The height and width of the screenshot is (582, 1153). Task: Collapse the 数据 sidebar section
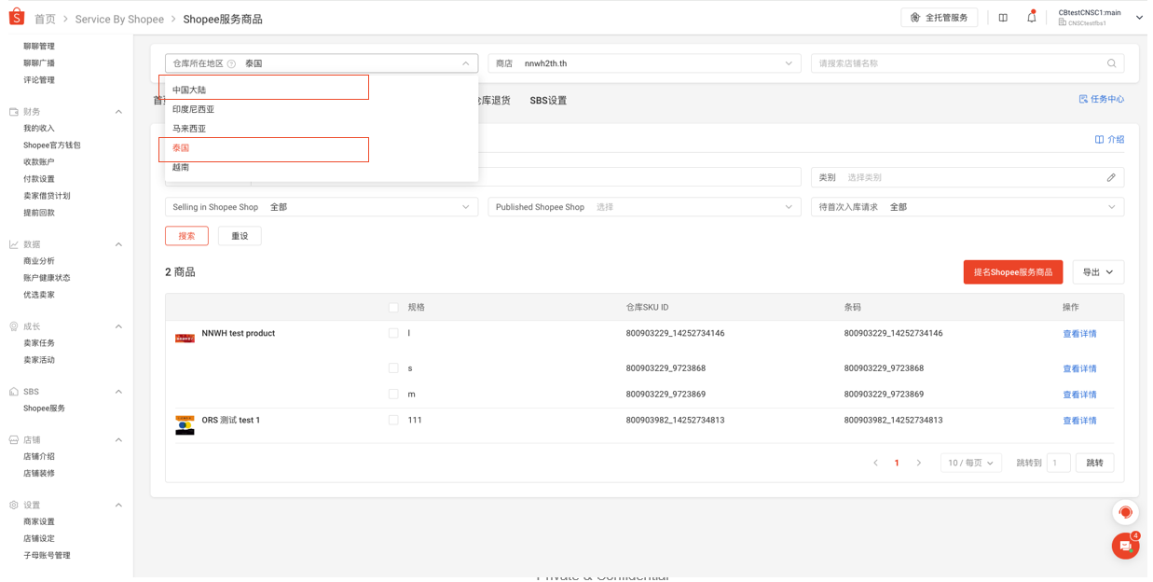[x=118, y=244]
